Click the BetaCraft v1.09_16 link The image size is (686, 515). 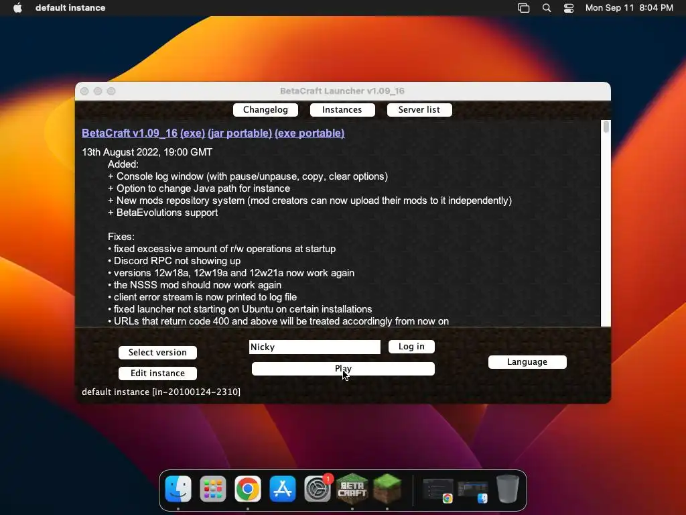[x=129, y=133]
